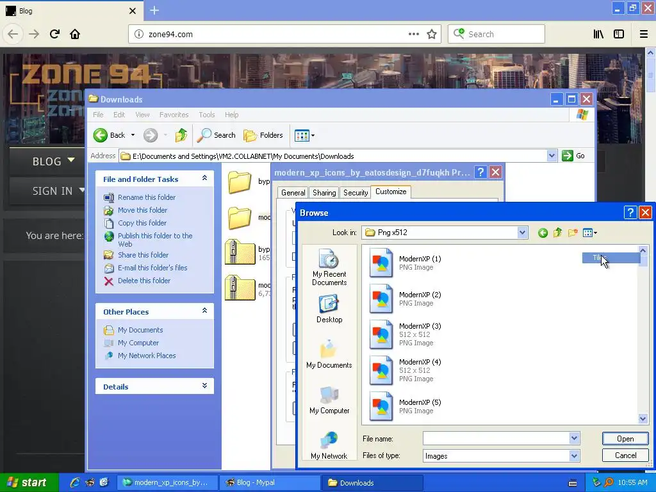
Task: Select ModernXP (5) PNG file
Action: (x=405, y=406)
